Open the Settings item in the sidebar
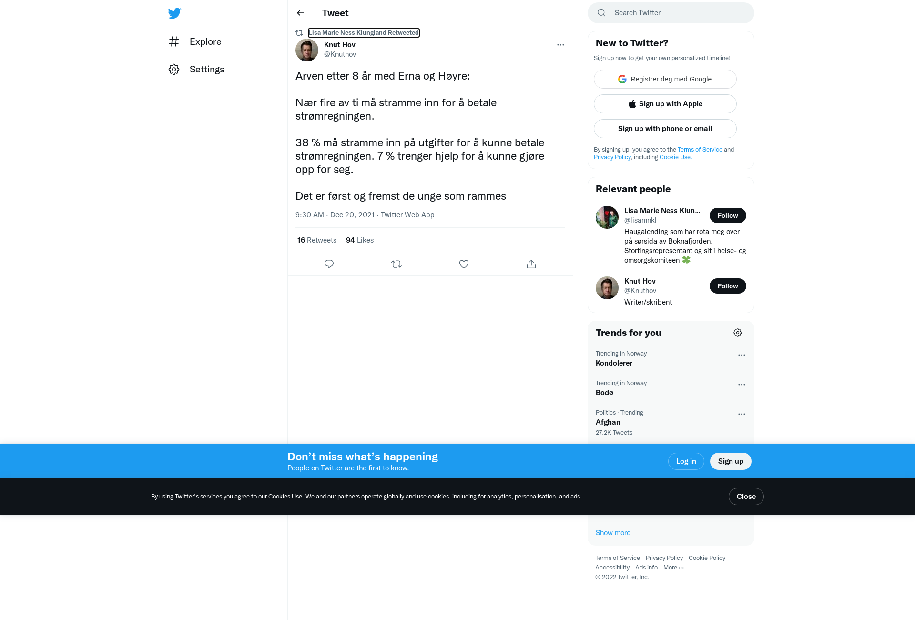This screenshot has height=620, width=915. pyautogui.click(x=196, y=69)
